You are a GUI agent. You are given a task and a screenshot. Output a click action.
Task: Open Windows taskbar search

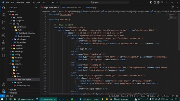6,99
